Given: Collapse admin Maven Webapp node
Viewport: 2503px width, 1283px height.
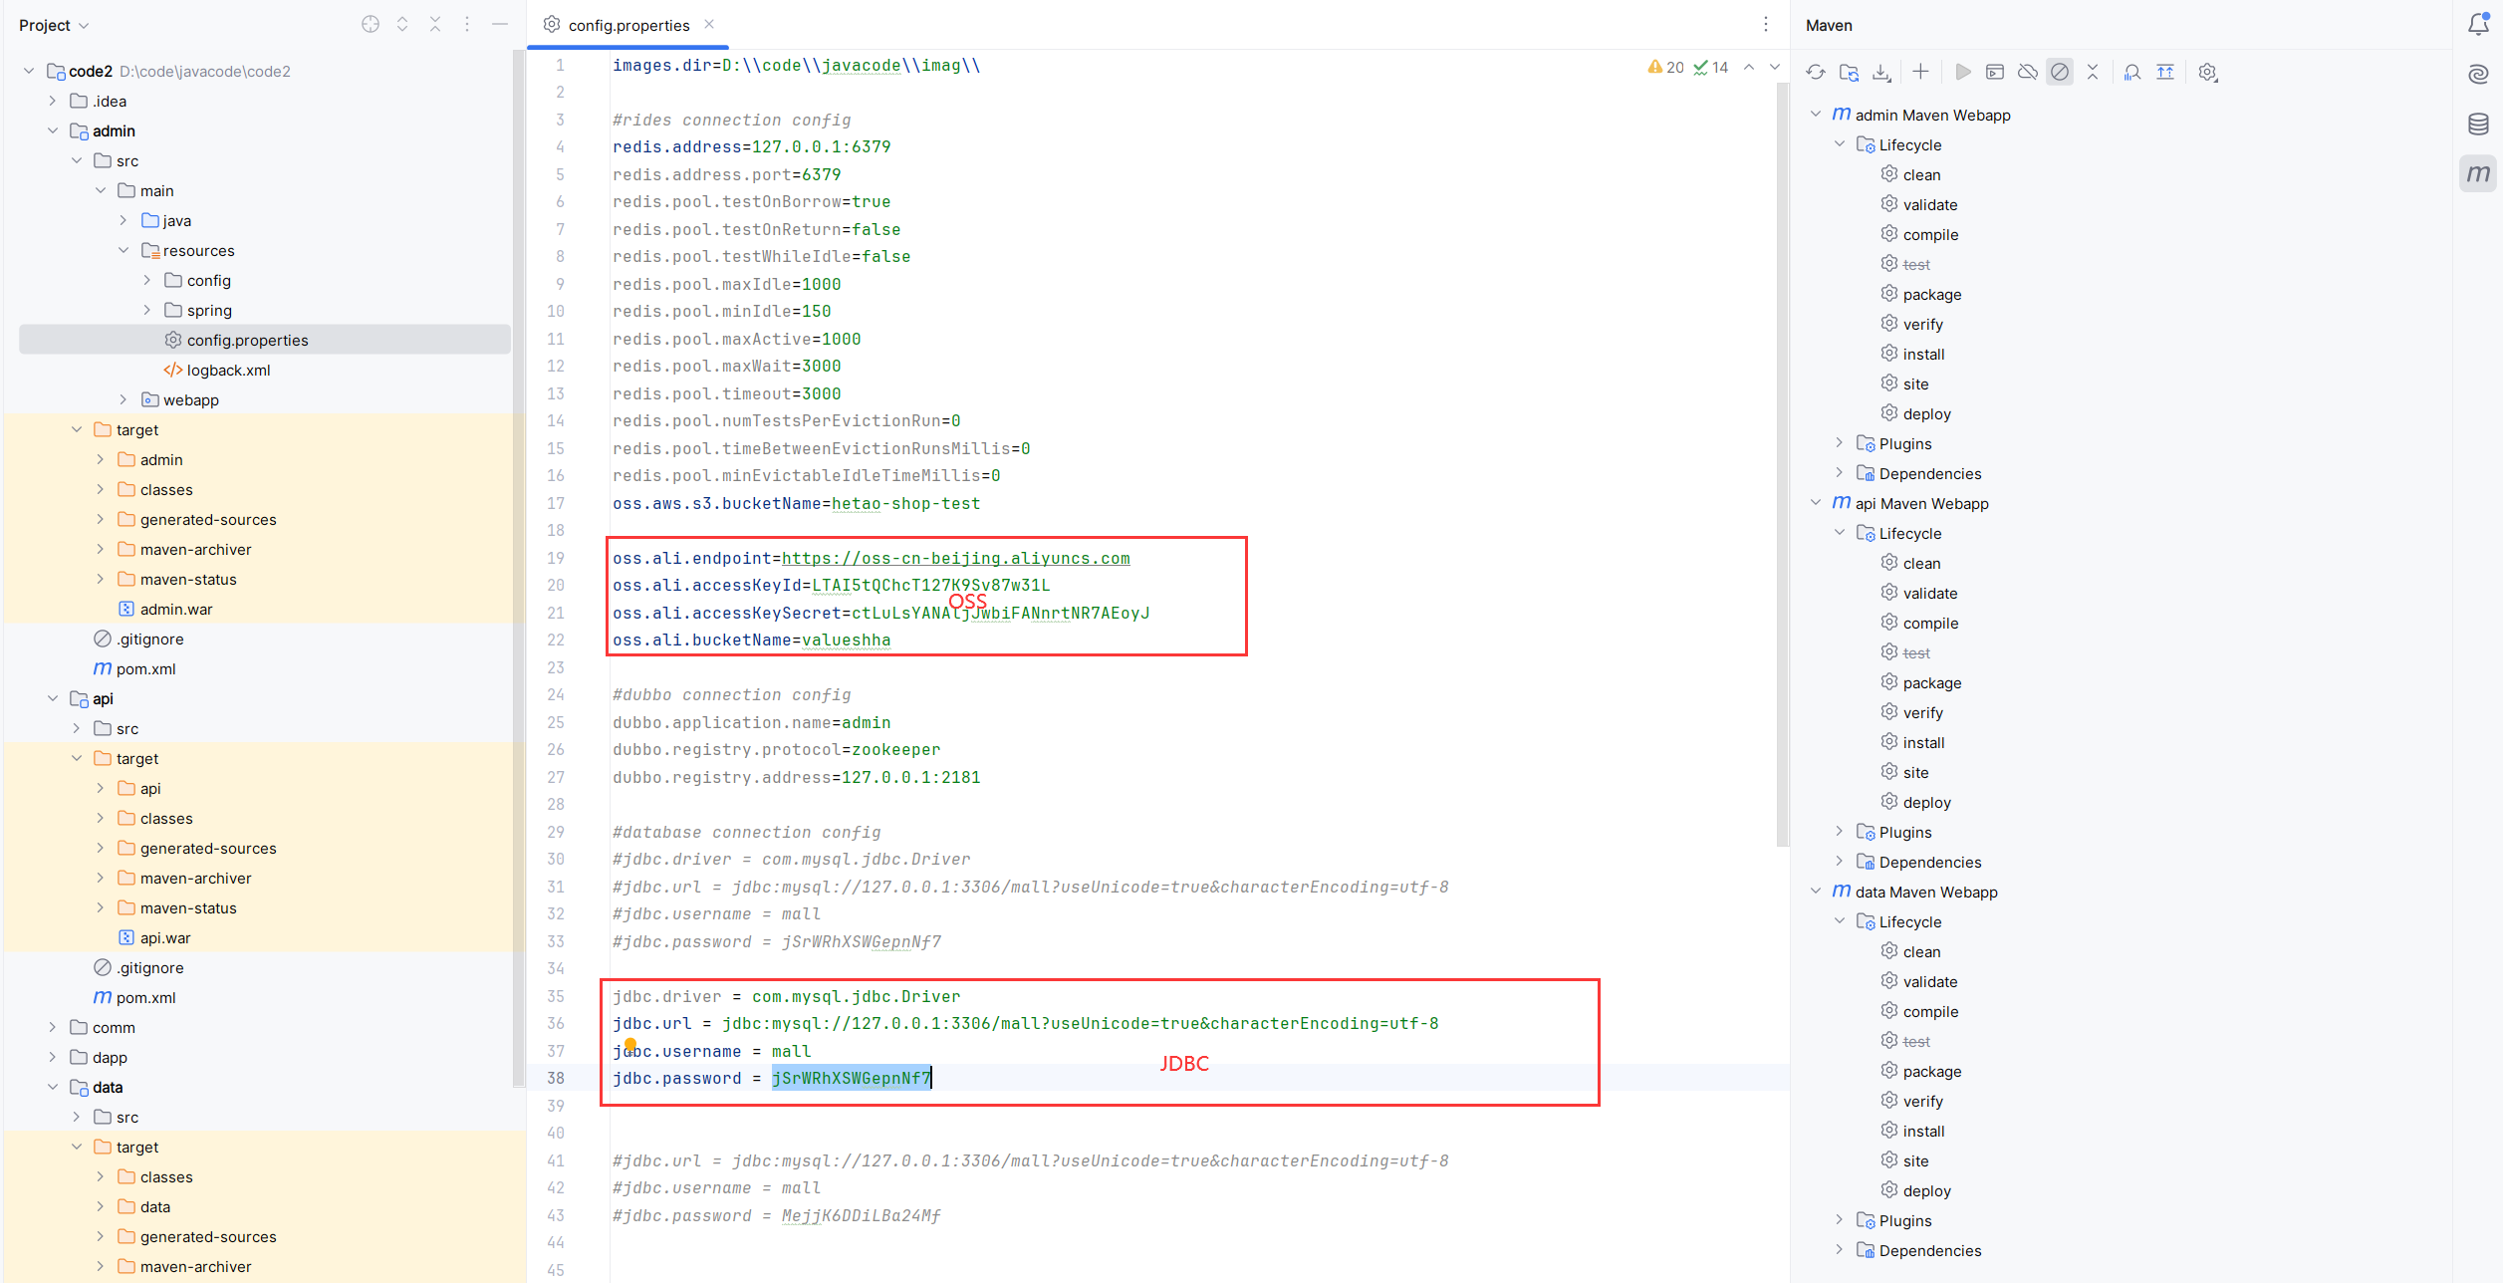Looking at the screenshot, I should [x=1816, y=115].
